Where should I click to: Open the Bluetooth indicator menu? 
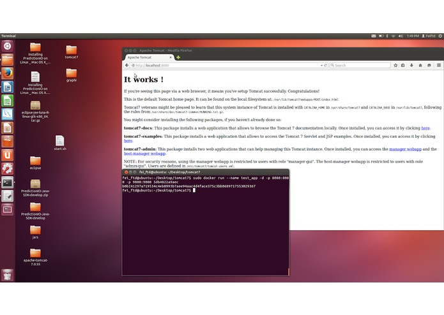tap(387, 36)
